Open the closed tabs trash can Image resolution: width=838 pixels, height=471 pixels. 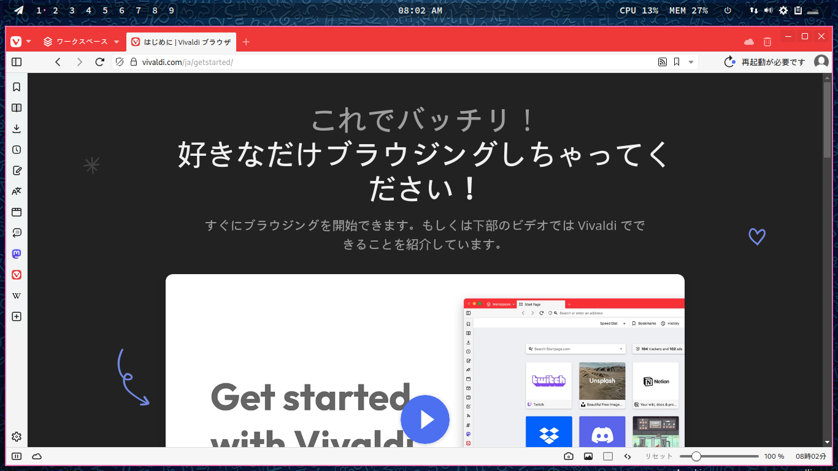tap(767, 42)
